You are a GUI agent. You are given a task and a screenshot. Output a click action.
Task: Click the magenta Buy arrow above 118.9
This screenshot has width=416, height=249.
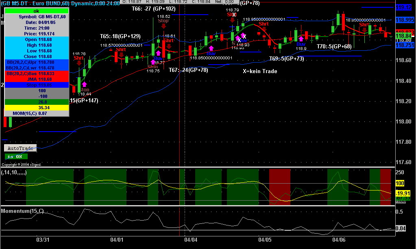tap(301, 39)
